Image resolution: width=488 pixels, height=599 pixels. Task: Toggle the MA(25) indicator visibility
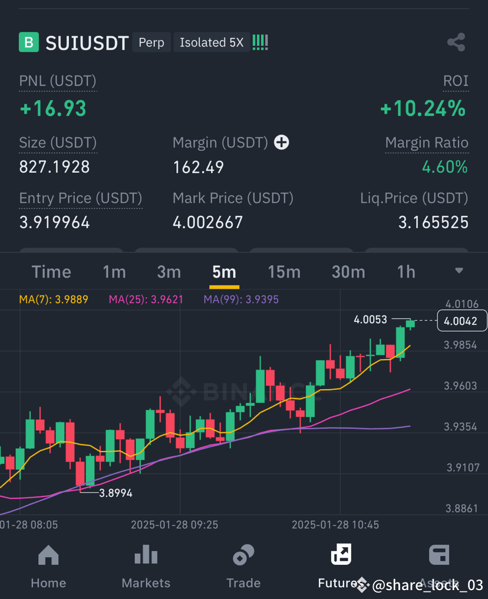(146, 299)
